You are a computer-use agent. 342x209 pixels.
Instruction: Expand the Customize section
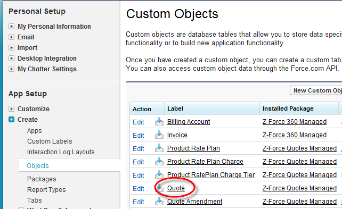point(11,108)
